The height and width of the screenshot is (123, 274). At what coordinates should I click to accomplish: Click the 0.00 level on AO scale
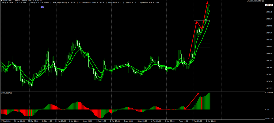point(267,109)
